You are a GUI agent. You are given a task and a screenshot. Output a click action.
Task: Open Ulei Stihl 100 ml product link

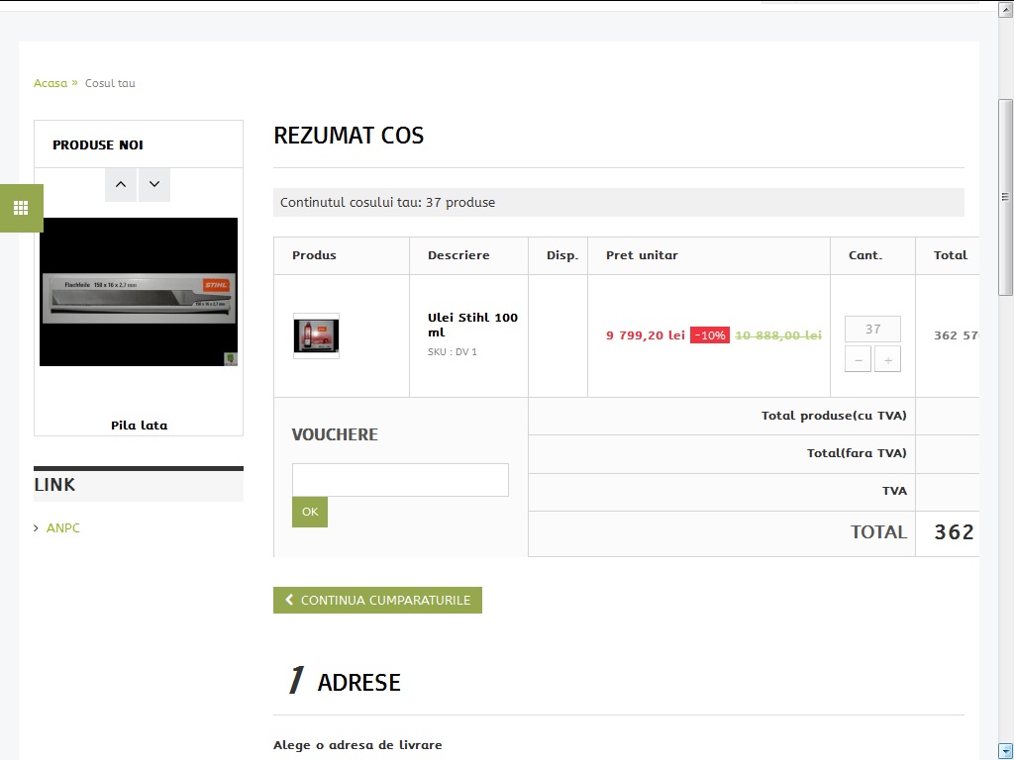pos(472,325)
